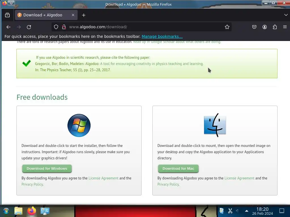Click the text 'In: The Physics Teacher, 55 (1), pp. 25–28, 2017.'

tap(73, 70)
